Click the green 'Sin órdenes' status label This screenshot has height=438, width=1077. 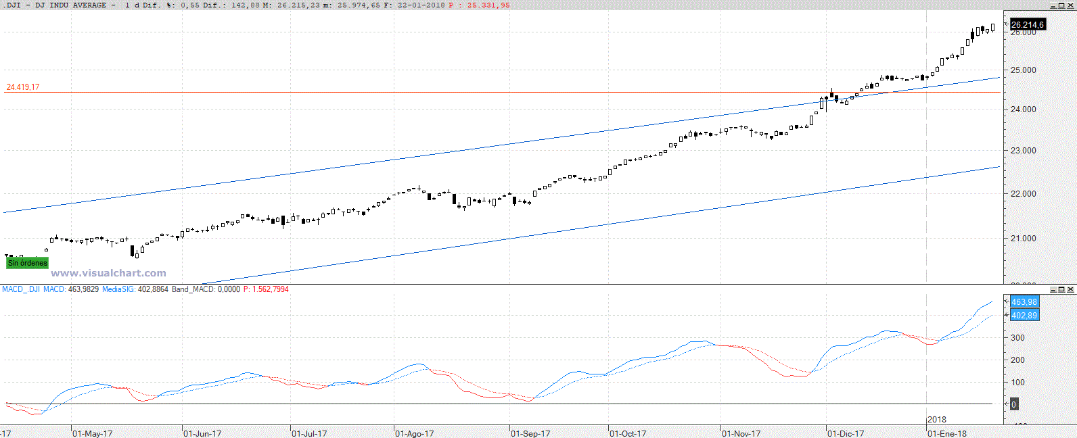[28, 263]
